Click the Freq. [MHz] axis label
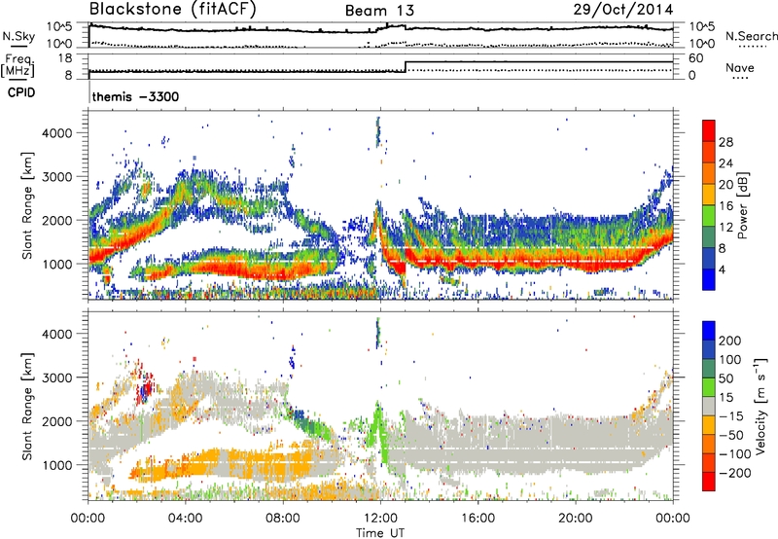 18,66
